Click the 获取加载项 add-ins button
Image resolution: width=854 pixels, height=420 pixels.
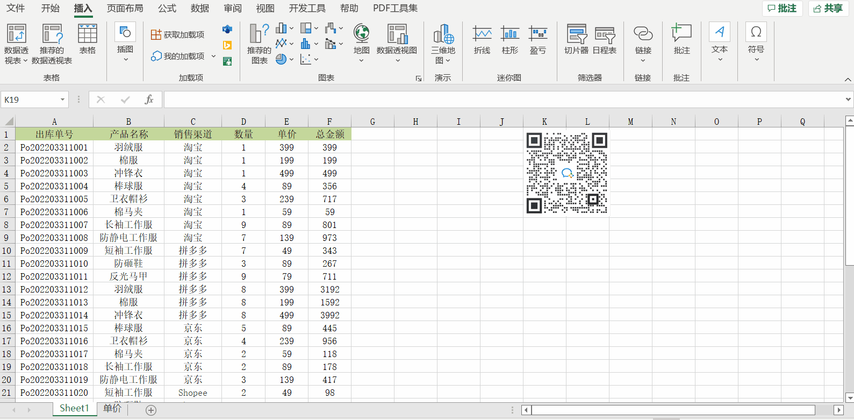178,34
